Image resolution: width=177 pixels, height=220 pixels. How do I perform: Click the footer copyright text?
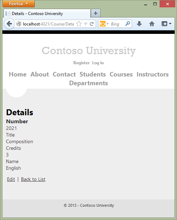(89, 205)
